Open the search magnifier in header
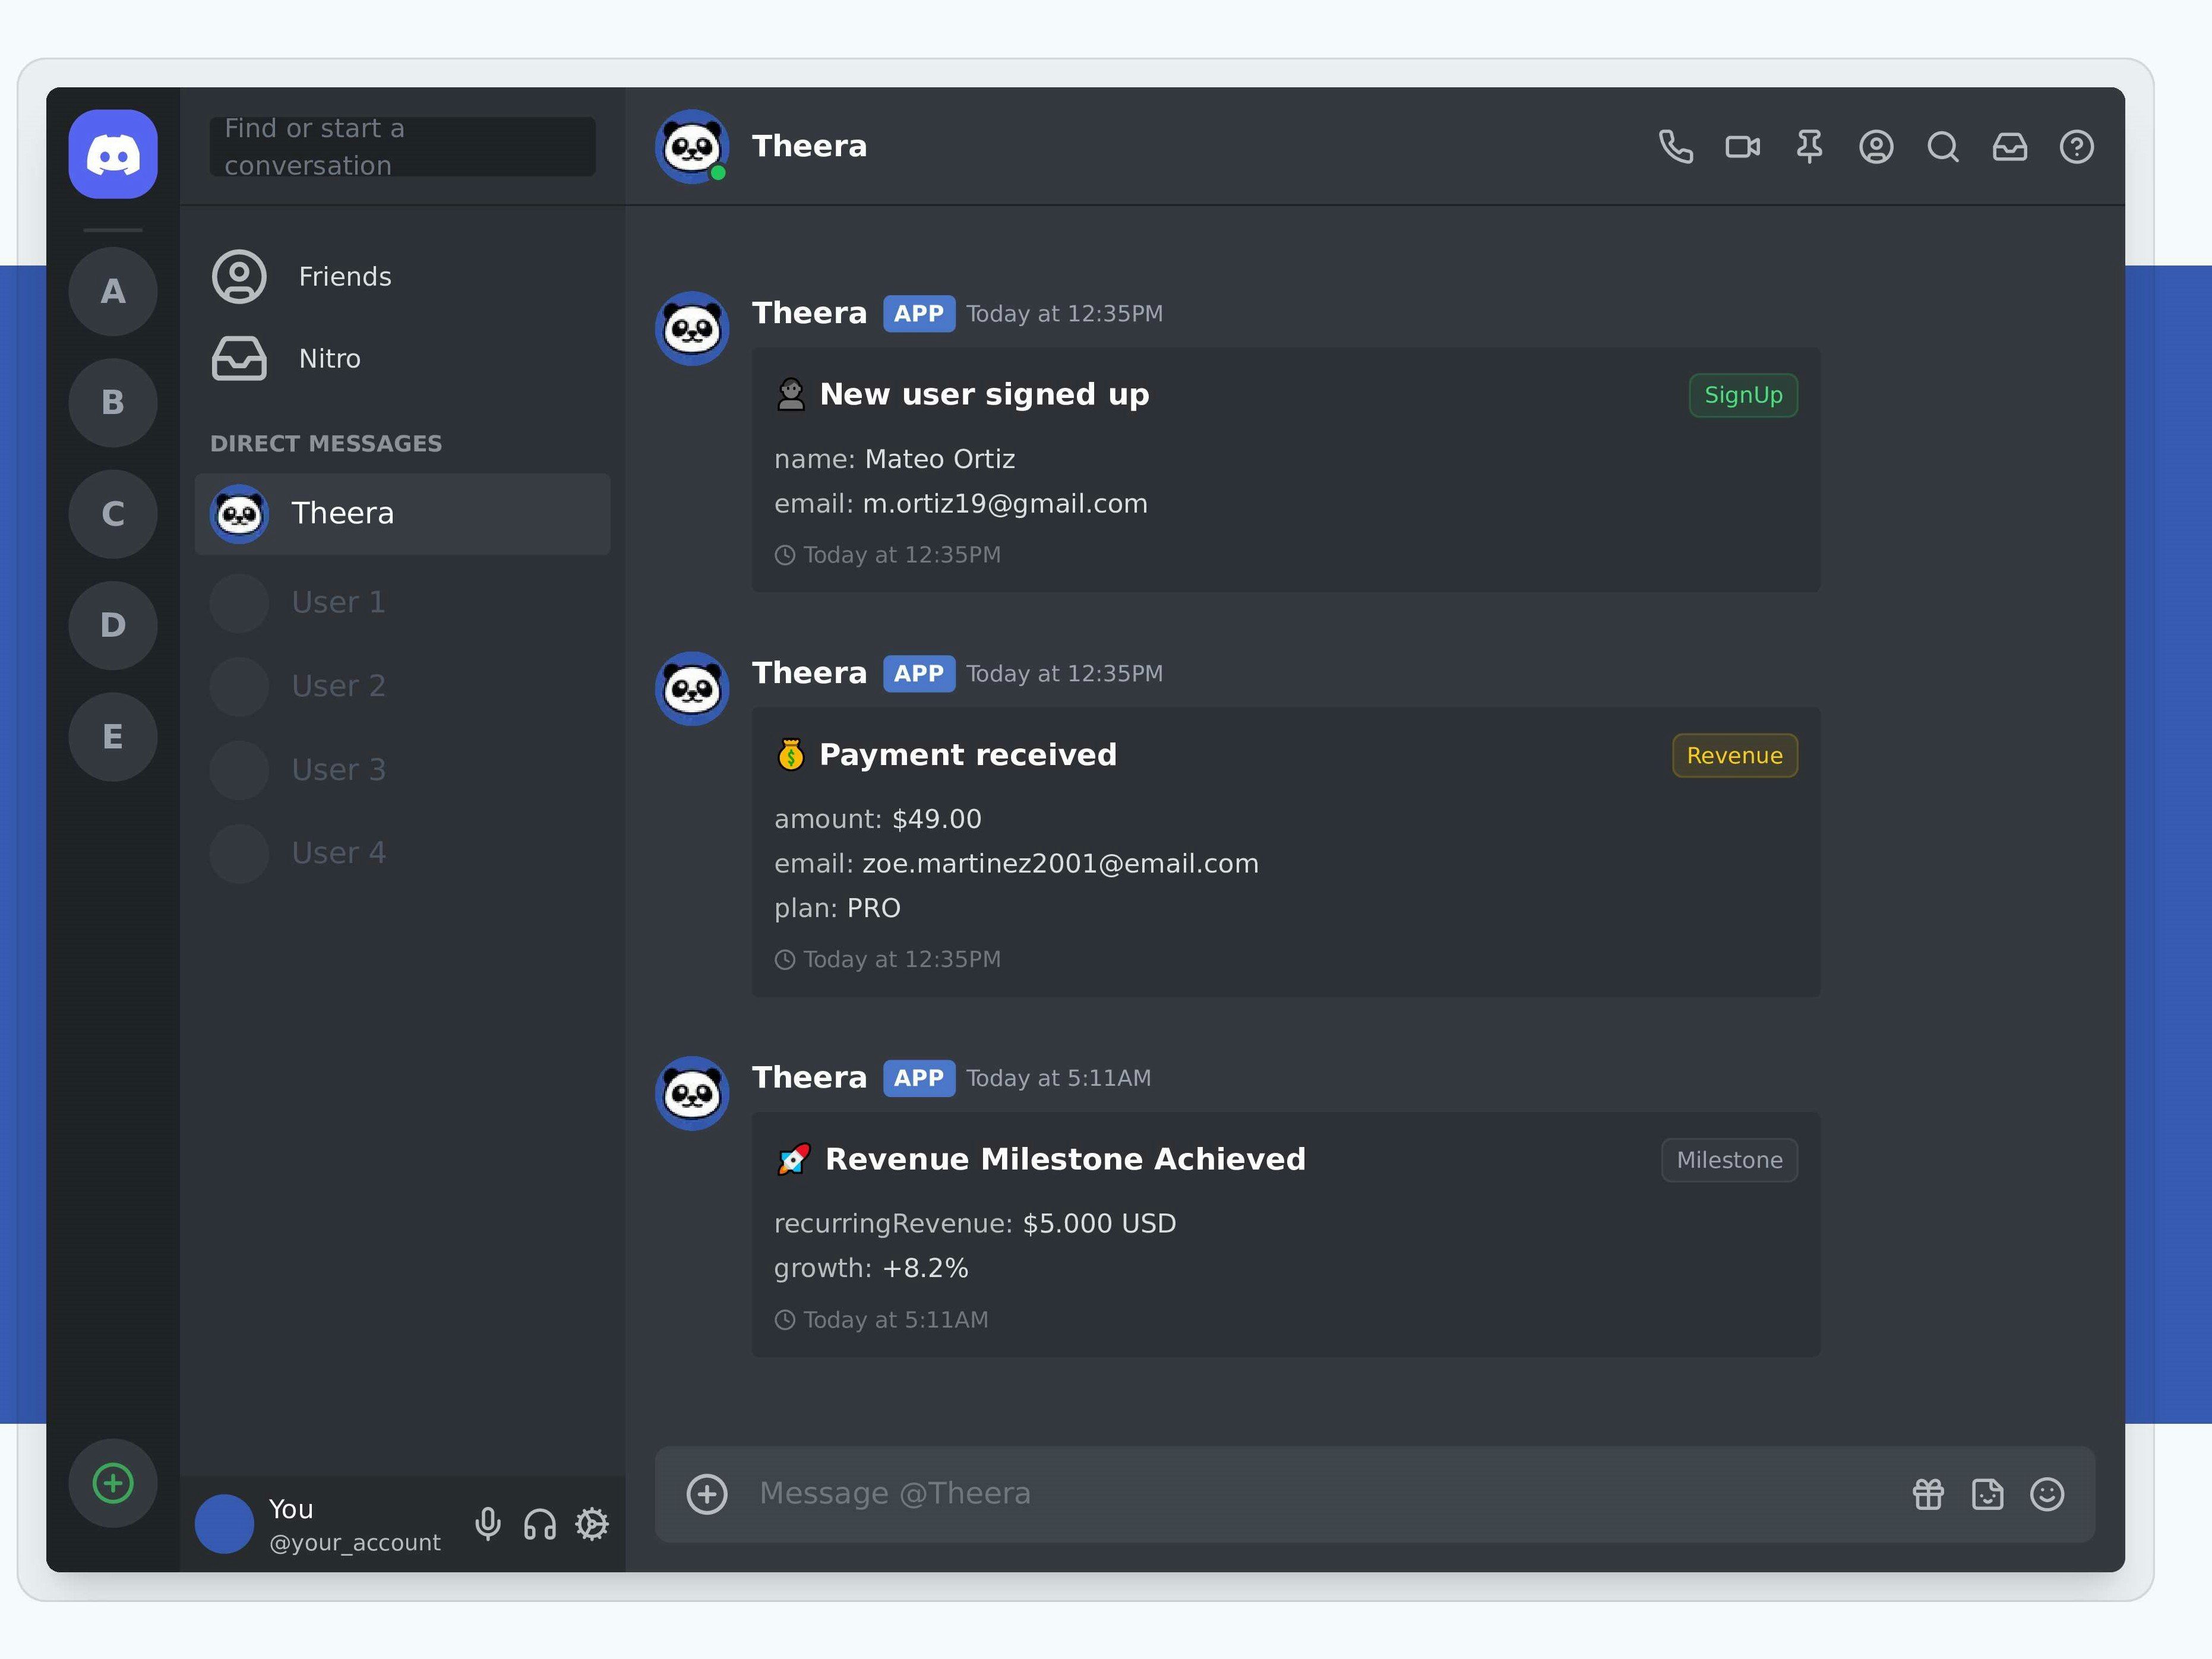 click(1943, 147)
